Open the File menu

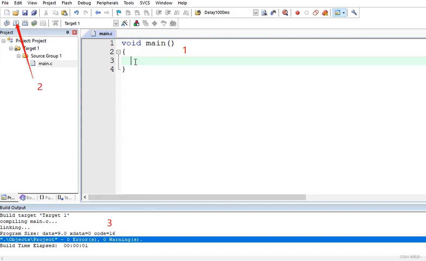coord(5,3)
